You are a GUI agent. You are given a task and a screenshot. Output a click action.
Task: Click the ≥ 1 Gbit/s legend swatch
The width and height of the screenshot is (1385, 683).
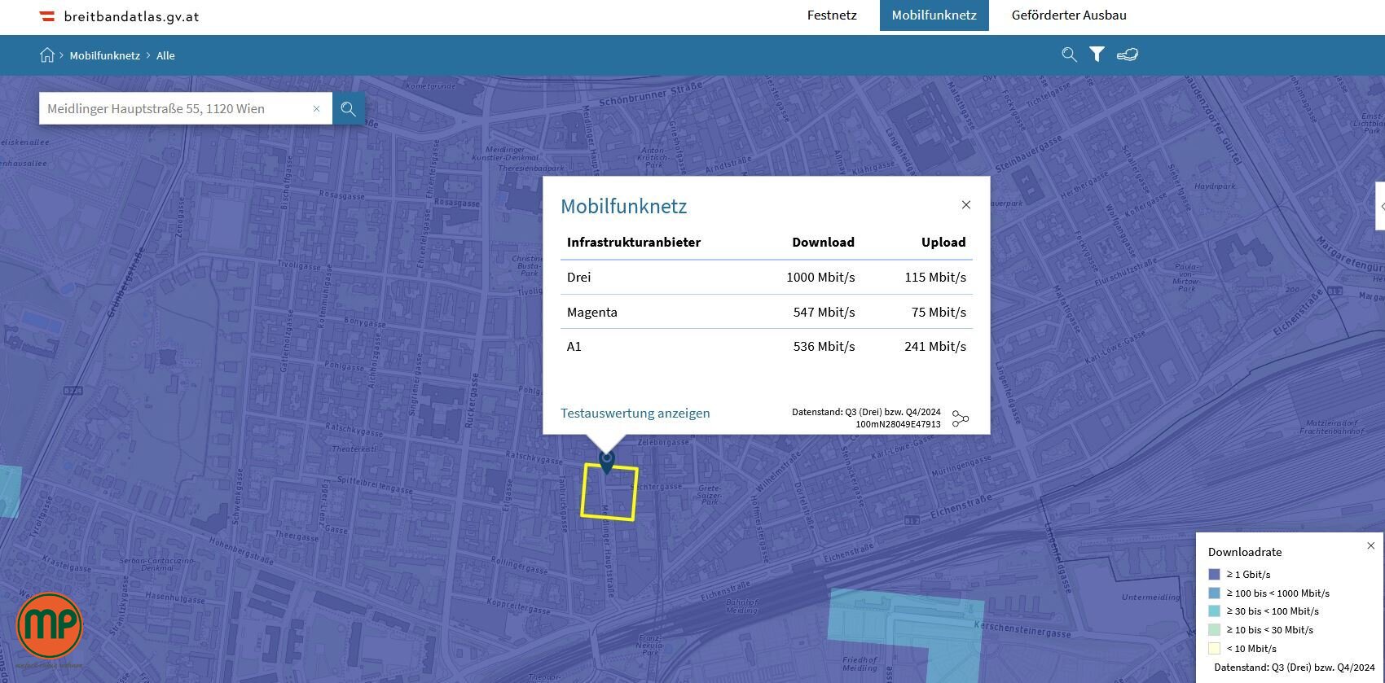click(x=1214, y=574)
